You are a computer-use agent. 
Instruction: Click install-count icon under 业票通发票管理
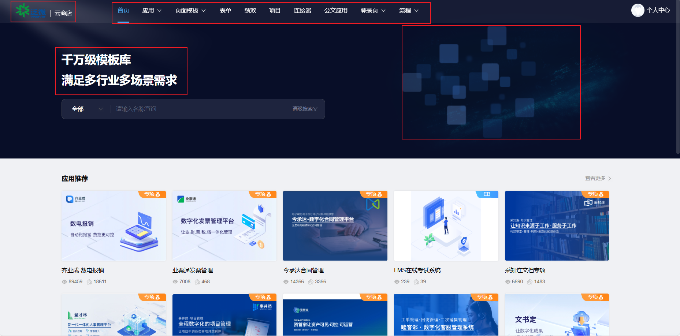pos(197,282)
